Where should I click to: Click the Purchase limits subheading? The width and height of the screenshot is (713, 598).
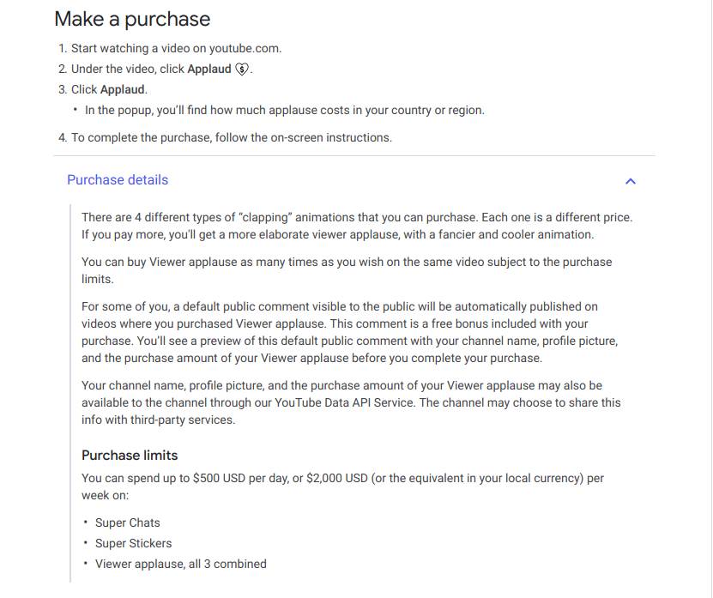pos(130,456)
